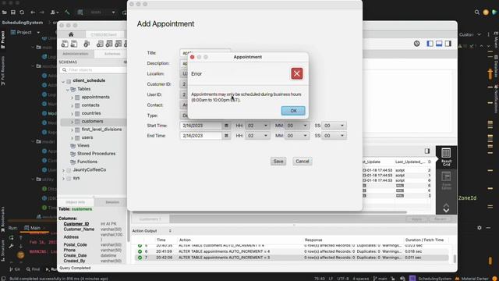Click Workbench home tab icon
This screenshot has height=281, width=499.
pyautogui.click(x=71, y=34)
